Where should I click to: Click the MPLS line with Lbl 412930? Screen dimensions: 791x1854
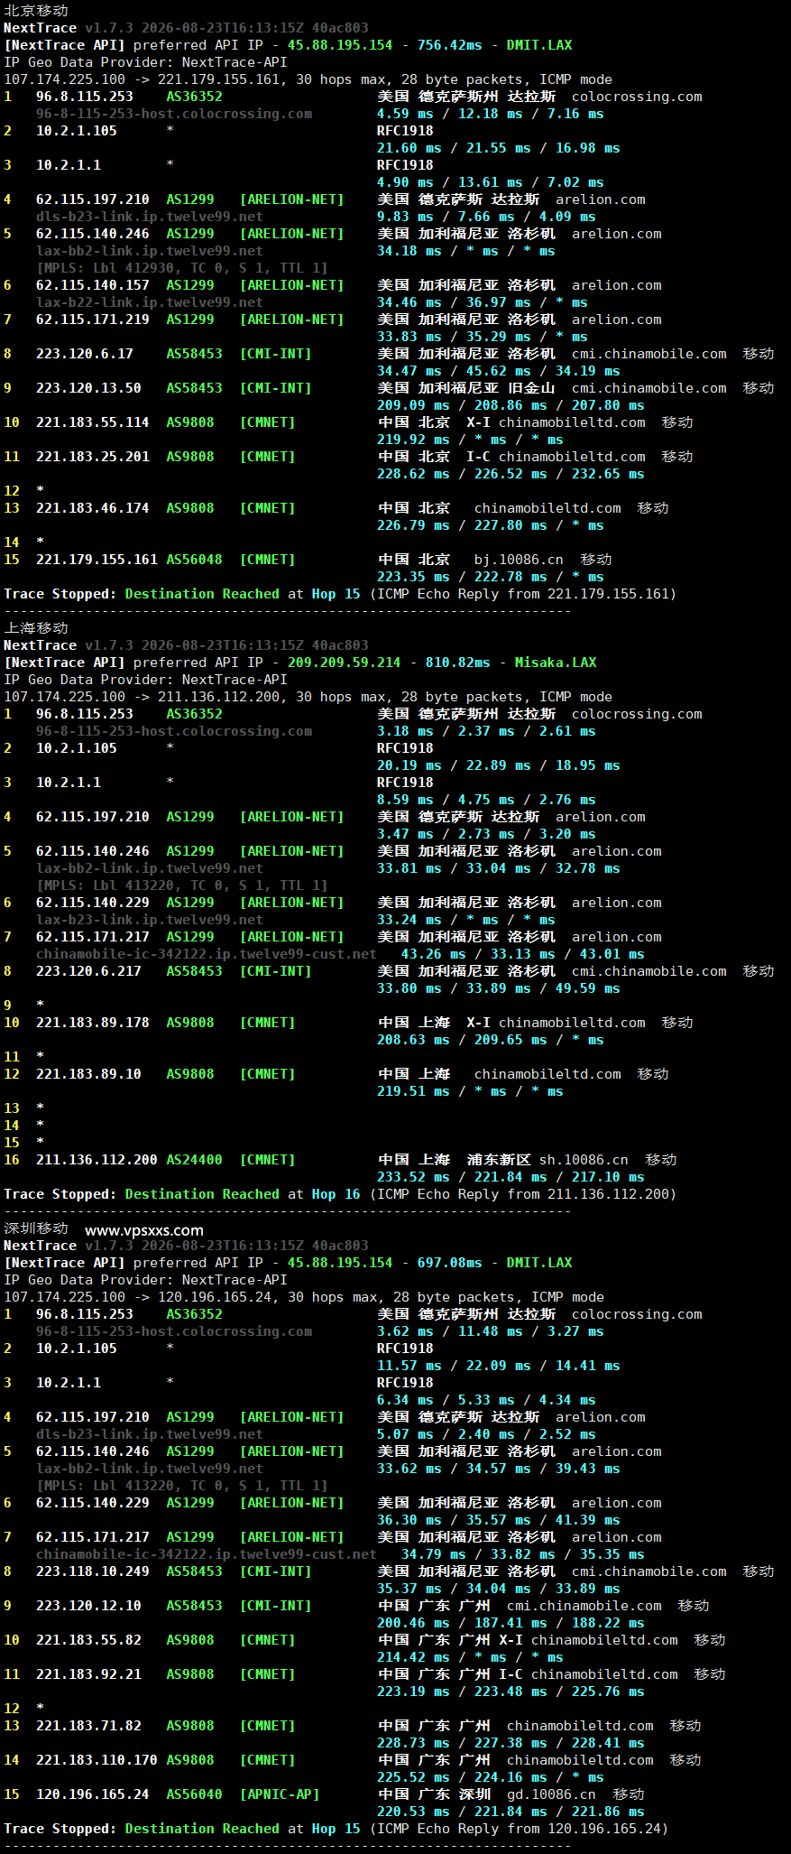(x=182, y=268)
